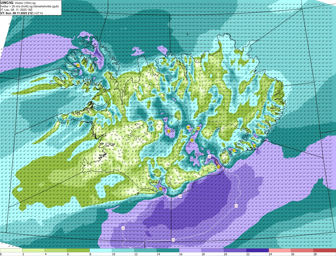Click the white 25 label on the bottom contour edge
The image size is (336, 256).
coord(173,240)
